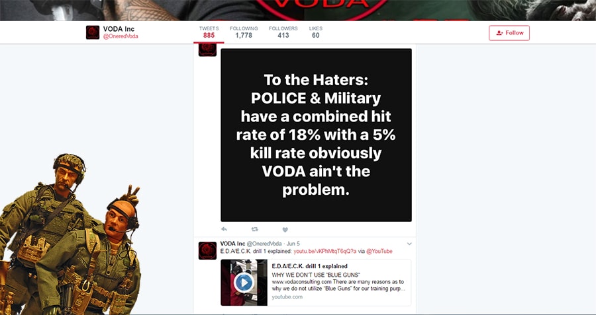The height and width of the screenshot is (315, 596).
Task: Play the E.D.A/E.C.K. drill video thumbnail
Action: coord(244,283)
